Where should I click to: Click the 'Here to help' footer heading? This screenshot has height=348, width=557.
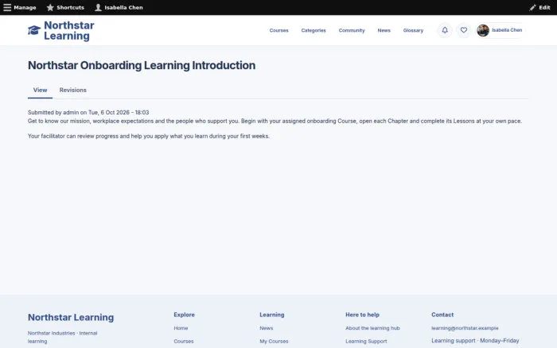[362, 315]
